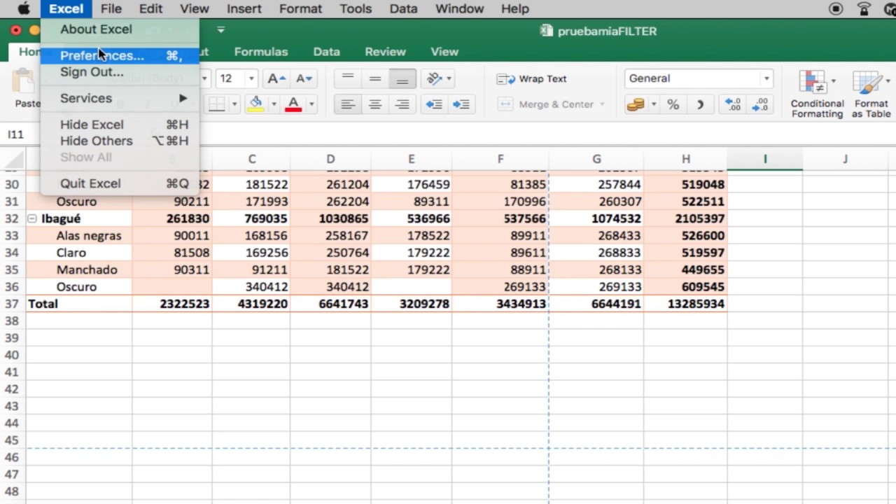Choose About Excel from the menu

pos(120,29)
